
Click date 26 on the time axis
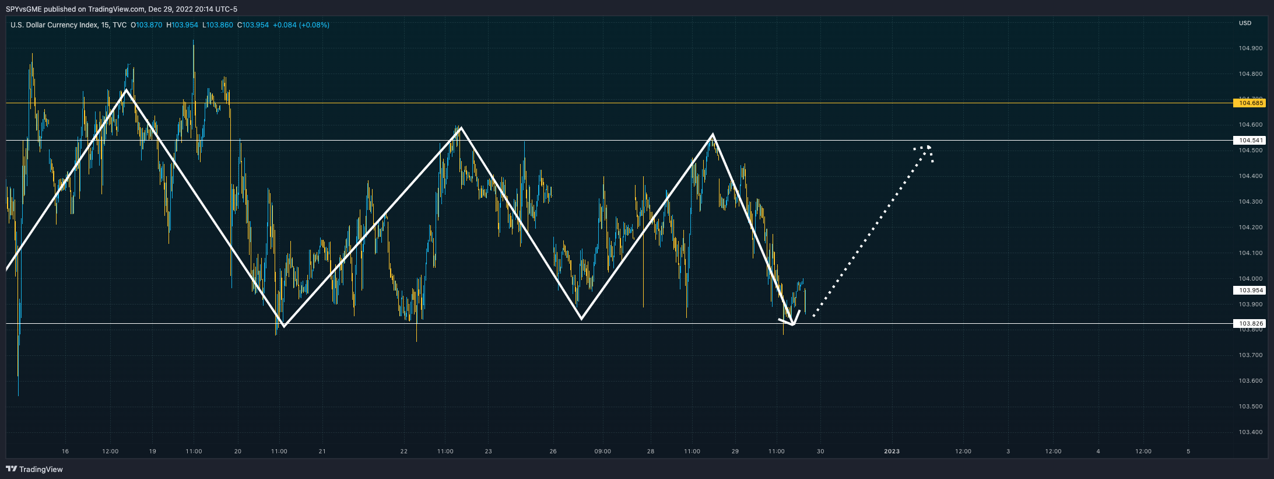click(x=553, y=452)
